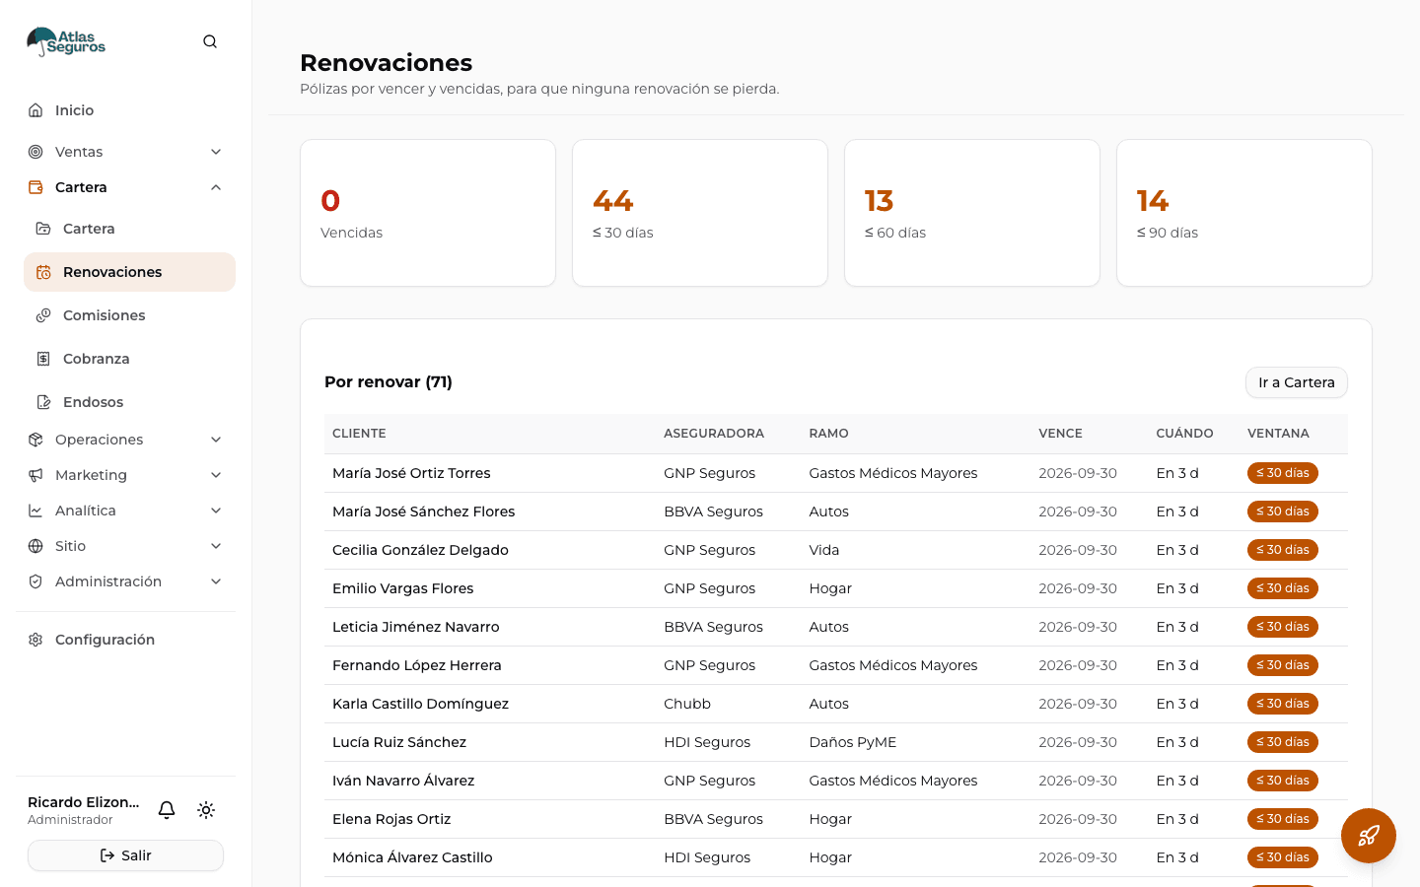Click the Atlas Seguros logo
Image resolution: width=1420 pixels, height=887 pixels.
[x=66, y=41]
